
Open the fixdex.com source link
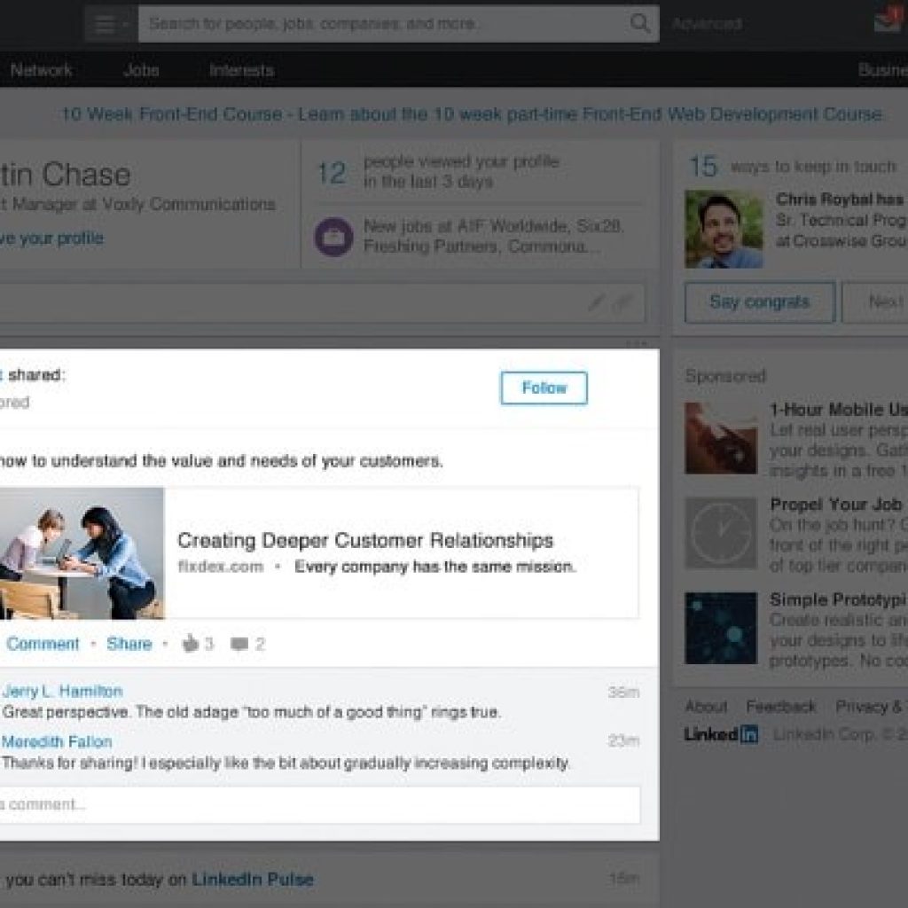[x=221, y=567]
